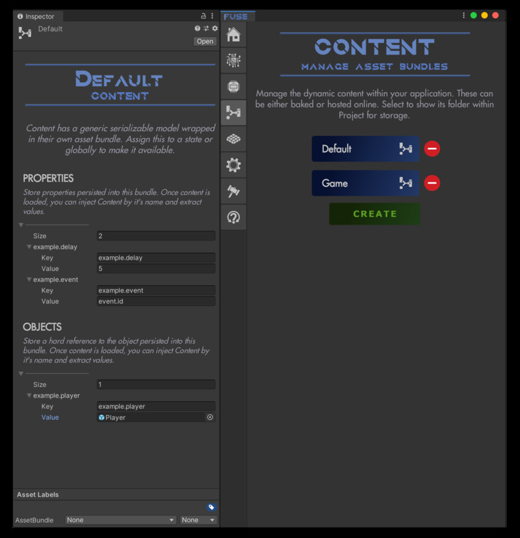Edit the example.player Key field
Viewport: 520px width, 538px height.
coord(156,406)
